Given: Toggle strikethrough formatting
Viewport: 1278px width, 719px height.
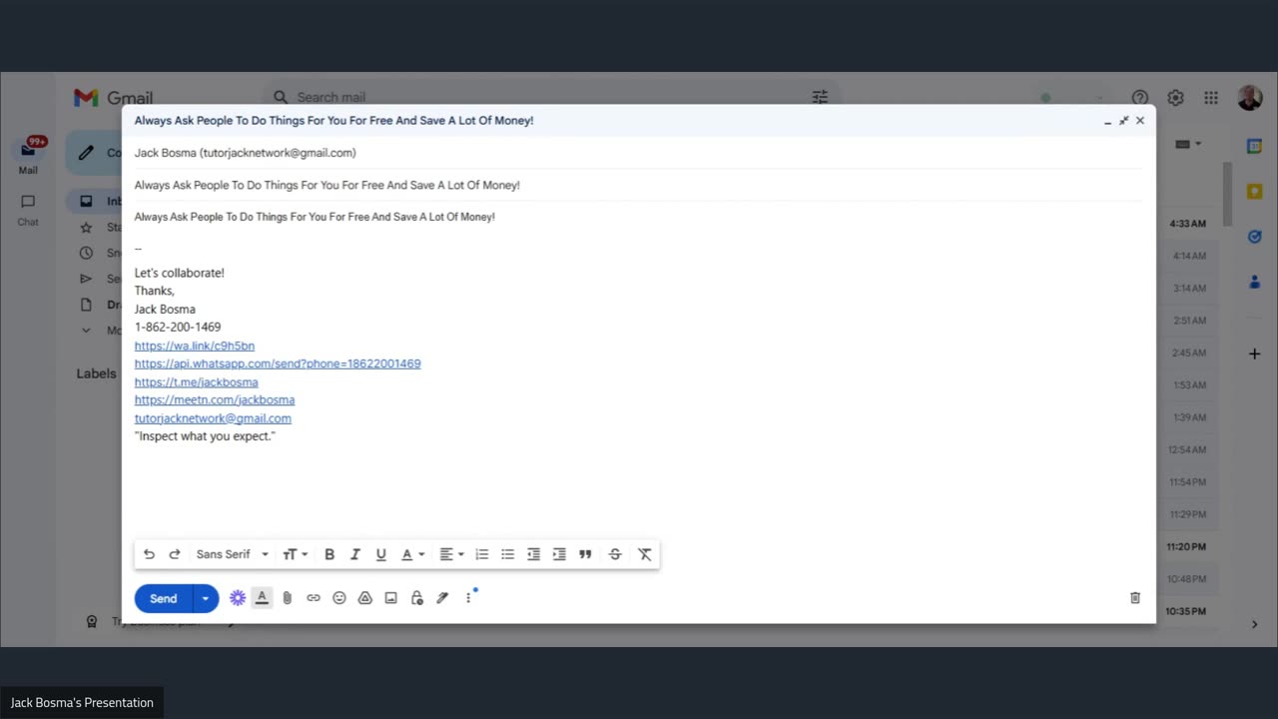Looking at the screenshot, I should click(615, 554).
